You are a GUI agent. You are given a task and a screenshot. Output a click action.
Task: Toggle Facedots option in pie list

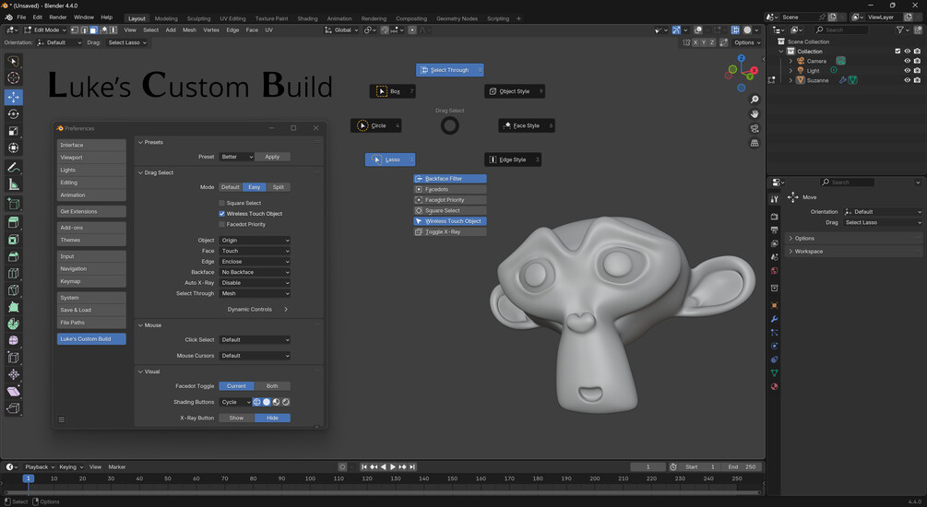450,189
